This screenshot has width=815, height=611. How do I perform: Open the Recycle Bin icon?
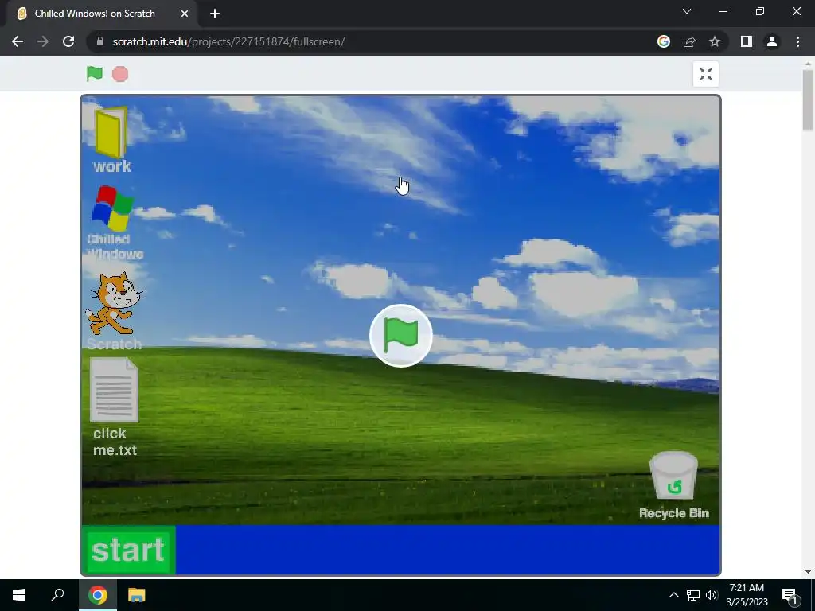tap(673, 476)
